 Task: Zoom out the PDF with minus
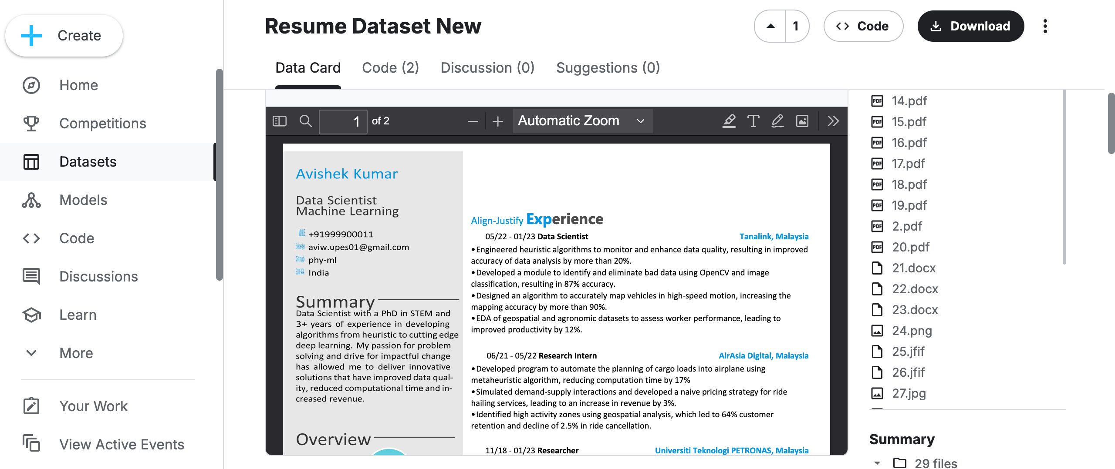[x=473, y=121]
